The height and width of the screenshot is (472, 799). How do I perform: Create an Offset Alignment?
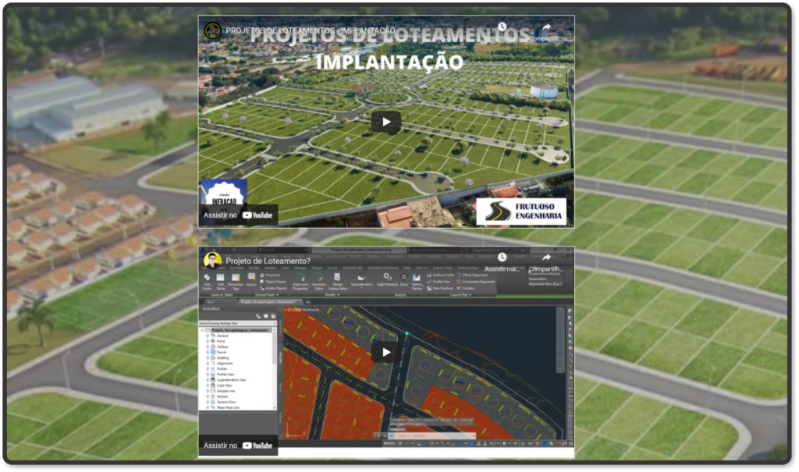[x=472, y=275]
